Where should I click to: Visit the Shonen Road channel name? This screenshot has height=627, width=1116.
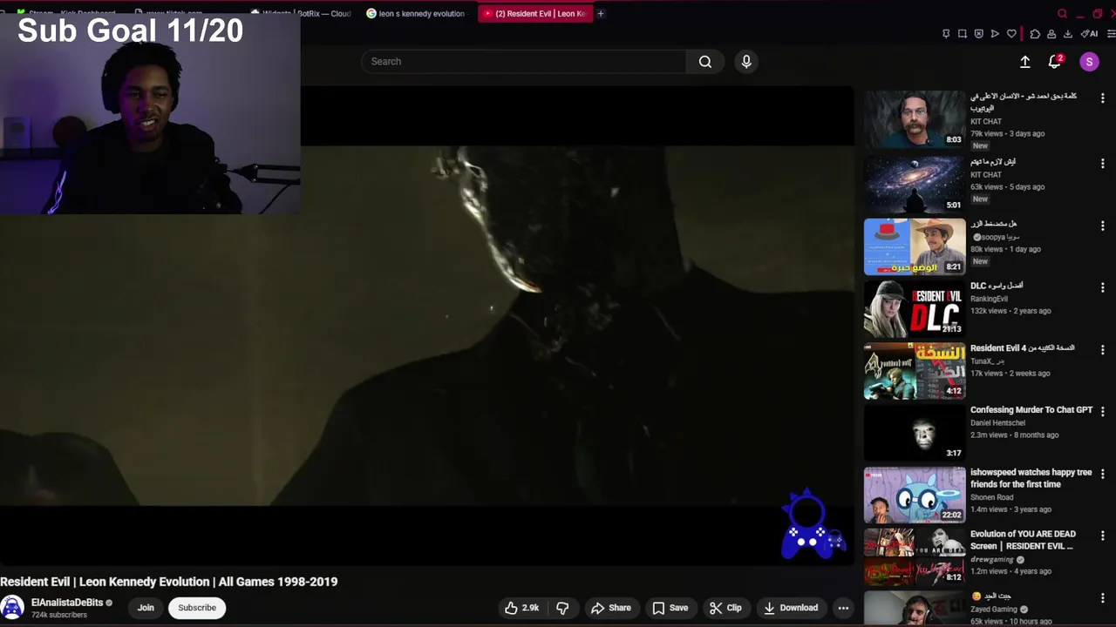click(x=992, y=497)
